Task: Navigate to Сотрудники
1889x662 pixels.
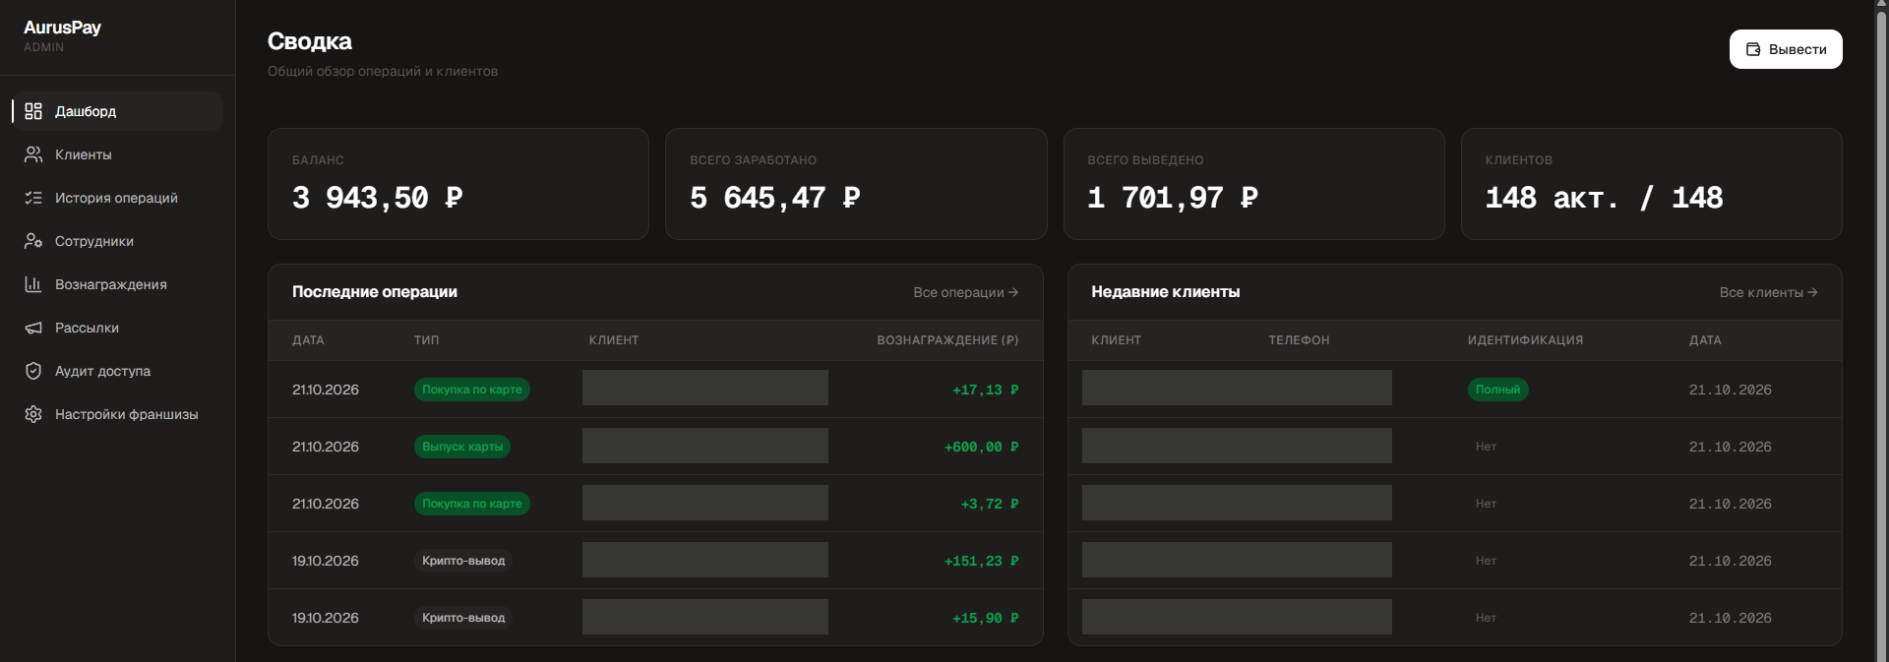Action: point(118,241)
